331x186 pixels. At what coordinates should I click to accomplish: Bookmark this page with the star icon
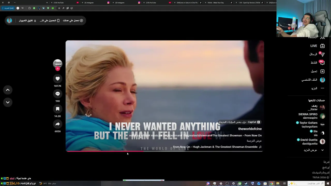(59, 8)
